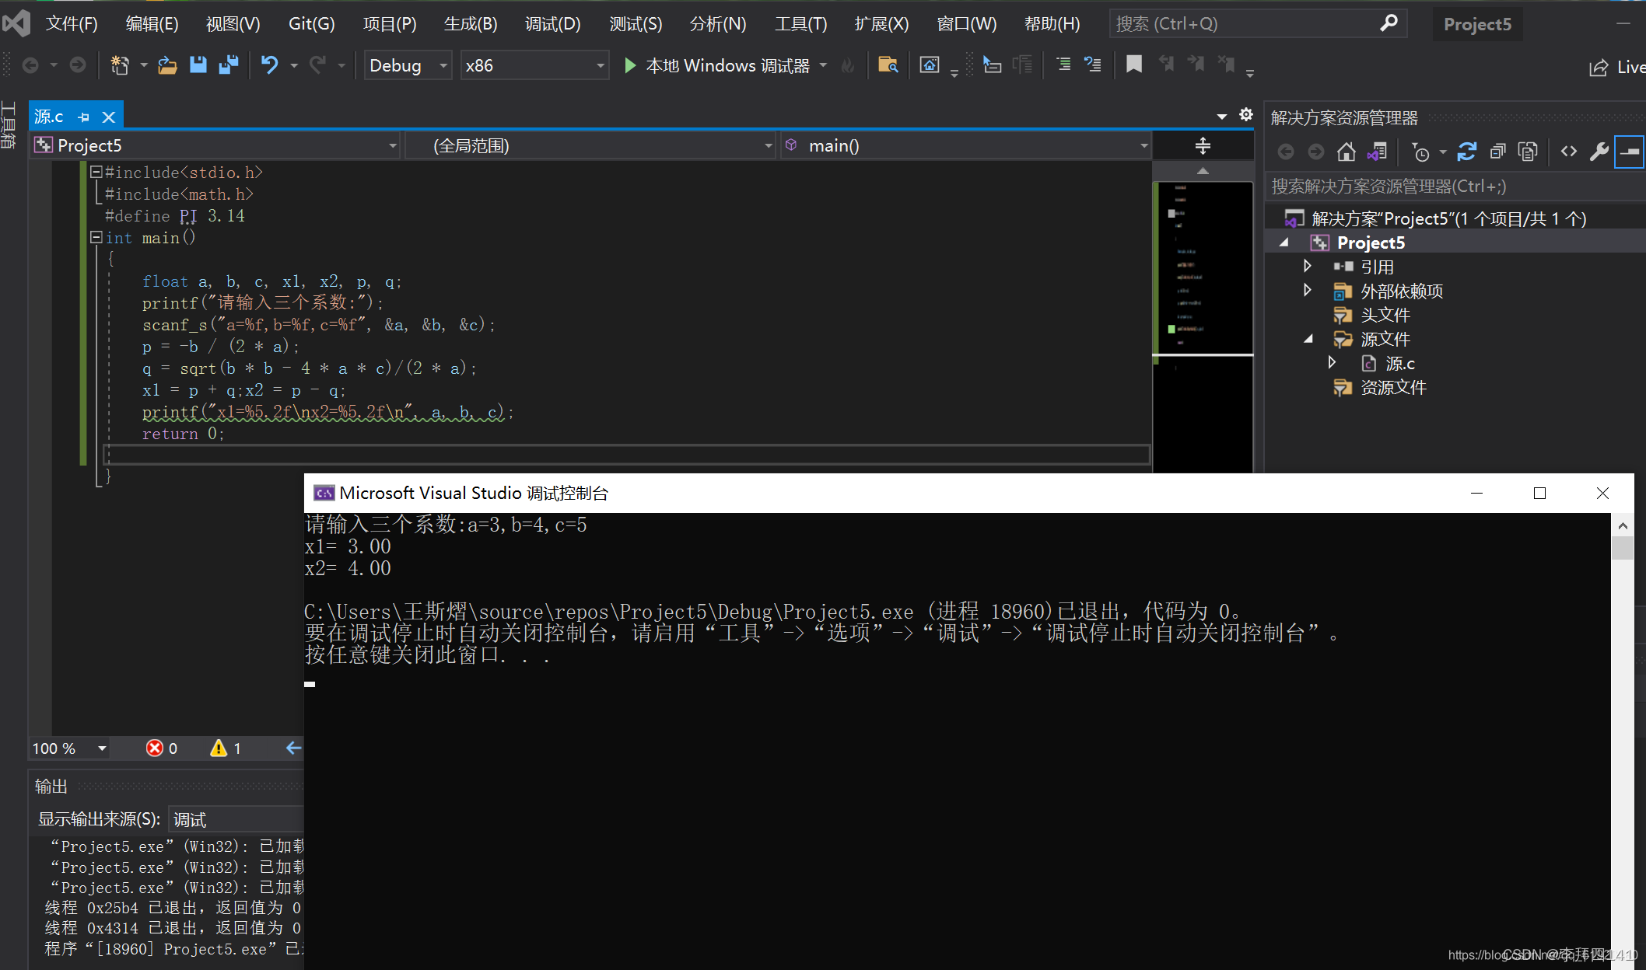The height and width of the screenshot is (970, 1646).
Task: Split the editor with the splitter handle
Action: pos(1203,145)
